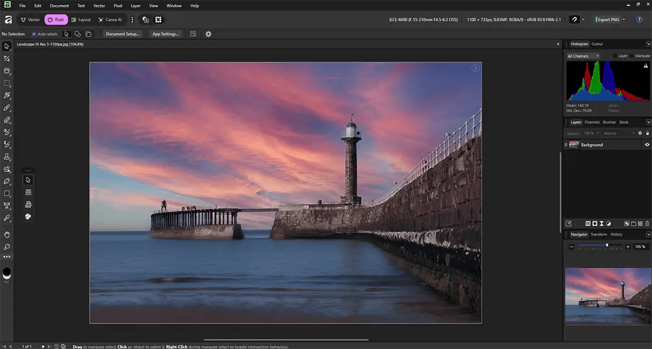
Task: Select the Colour Picker eyedropper tool
Action: pos(7,217)
